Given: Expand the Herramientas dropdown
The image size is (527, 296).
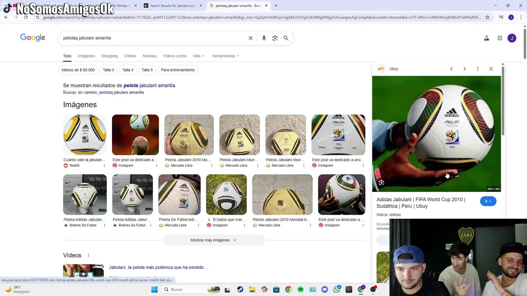Looking at the screenshot, I should tap(225, 56).
